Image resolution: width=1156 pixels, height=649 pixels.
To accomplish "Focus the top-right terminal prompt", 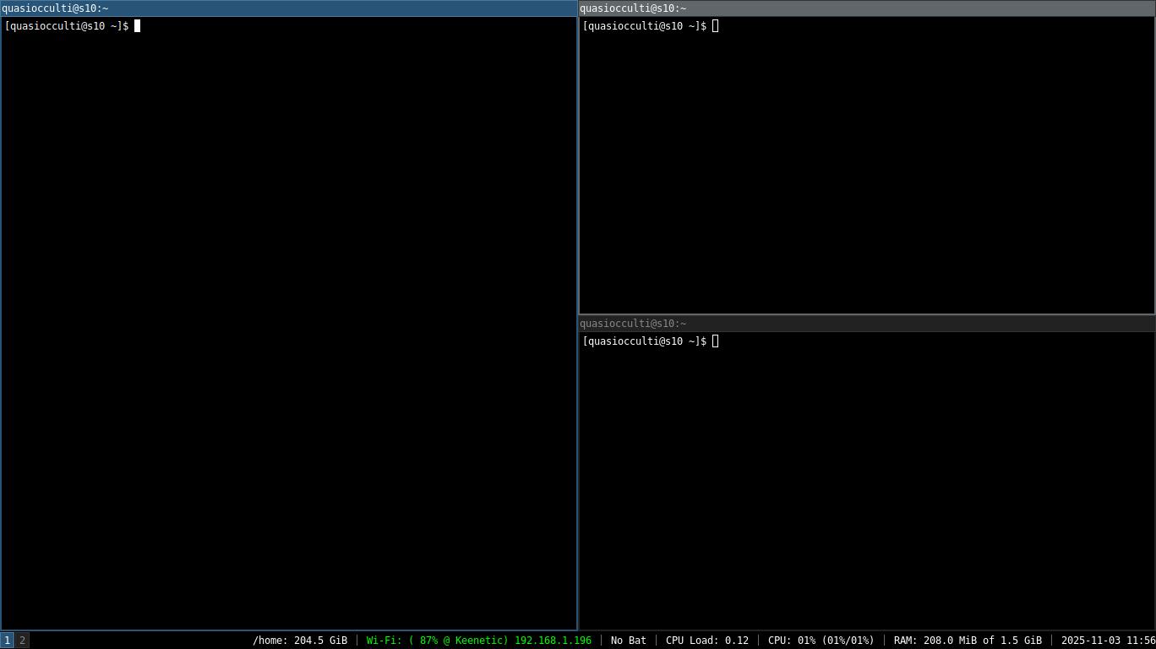I will [x=645, y=26].
